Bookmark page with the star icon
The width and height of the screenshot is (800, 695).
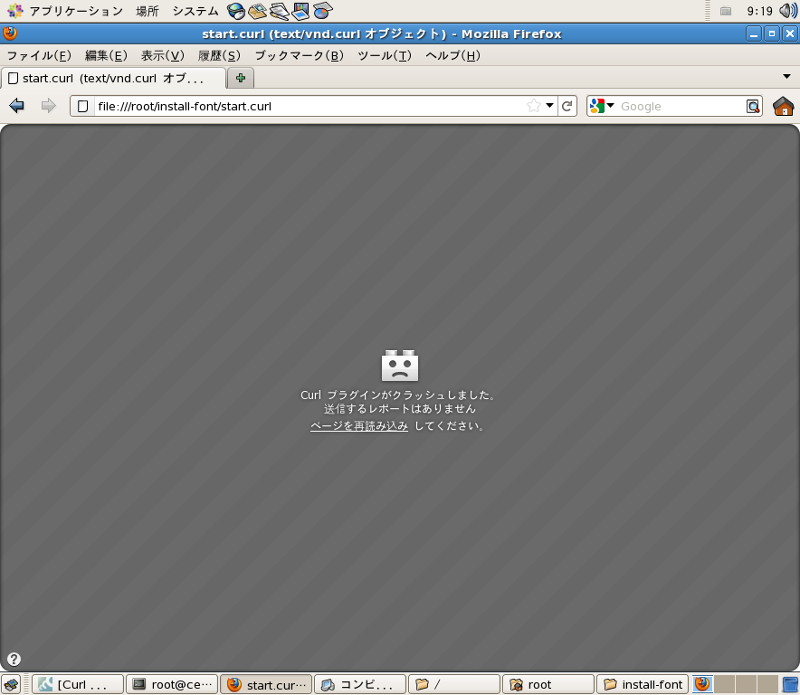pyautogui.click(x=534, y=106)
